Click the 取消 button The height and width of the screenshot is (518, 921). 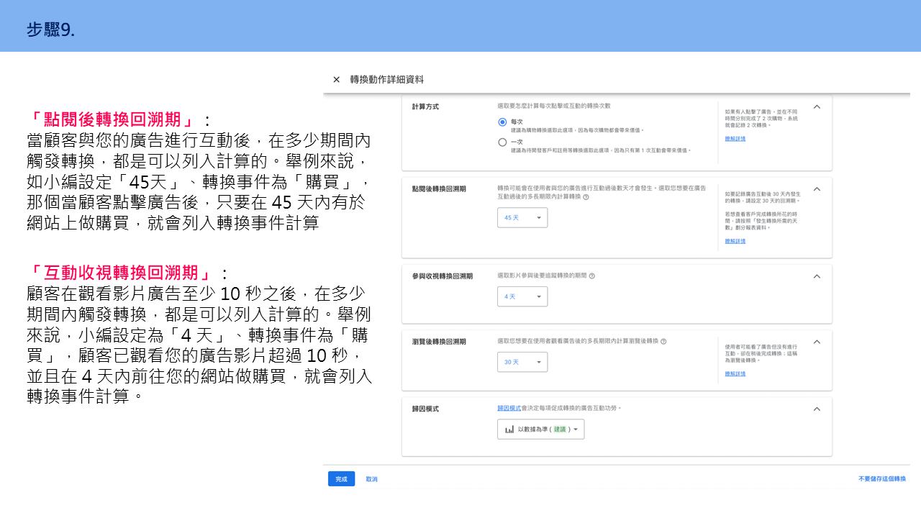tap(371, 479)
